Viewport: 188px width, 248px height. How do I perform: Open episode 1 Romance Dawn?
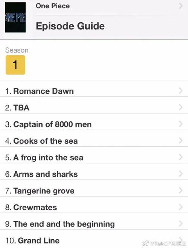click(x=94, y=91)
